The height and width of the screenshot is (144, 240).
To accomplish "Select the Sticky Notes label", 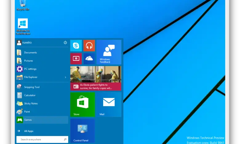I will pos(31,104).
